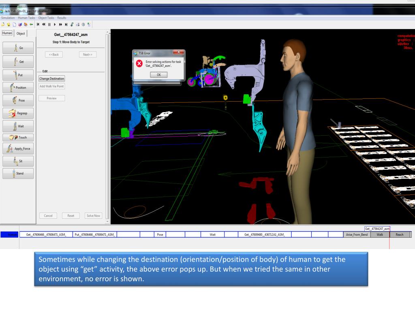Close the TSB Error dialog with X
The image size is (415, 311).
[x=178, y=53]
